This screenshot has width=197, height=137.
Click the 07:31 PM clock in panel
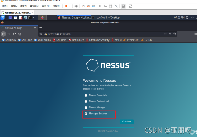(179, 17)
